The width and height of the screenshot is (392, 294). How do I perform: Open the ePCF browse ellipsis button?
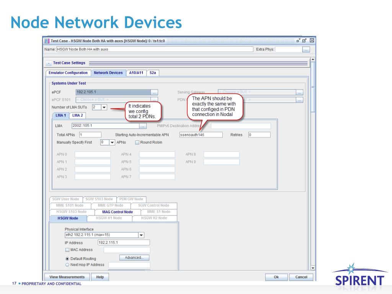(154, 92)
